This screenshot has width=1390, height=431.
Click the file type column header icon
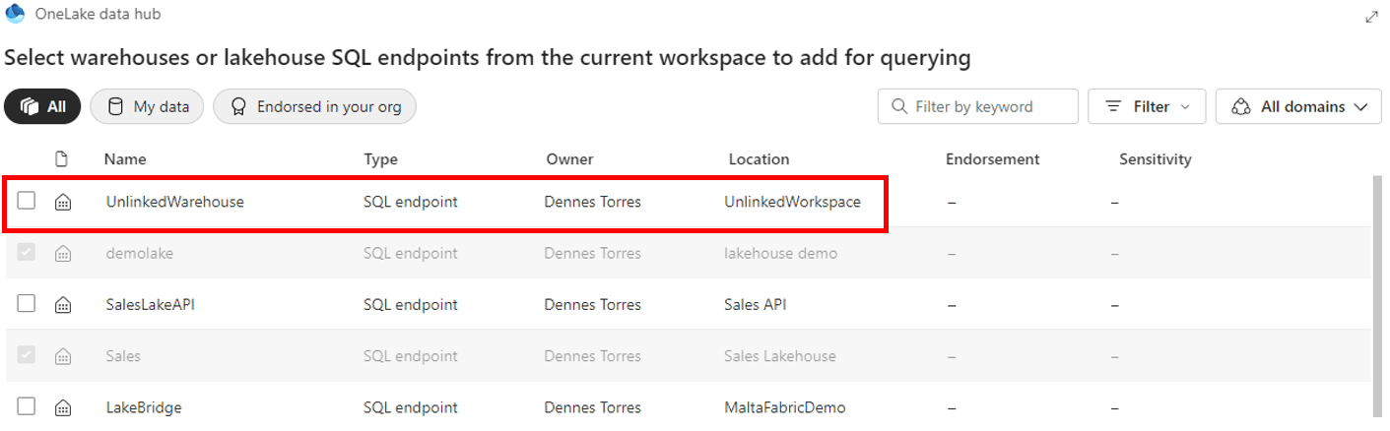(x=62, y=159)
